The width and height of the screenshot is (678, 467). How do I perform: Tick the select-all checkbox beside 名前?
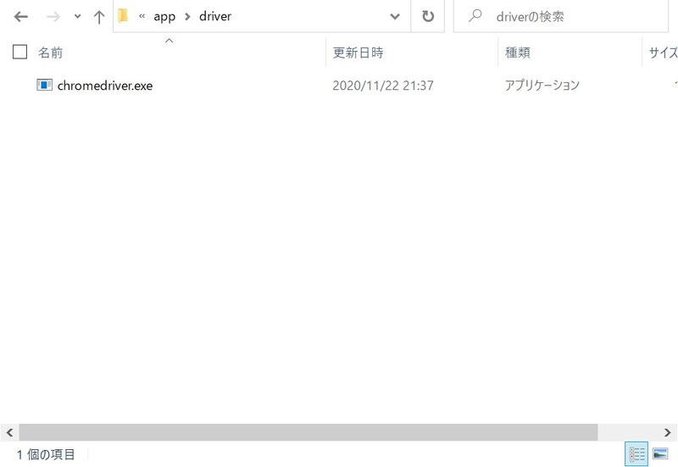pyautogui.click(x=20, y=53)
